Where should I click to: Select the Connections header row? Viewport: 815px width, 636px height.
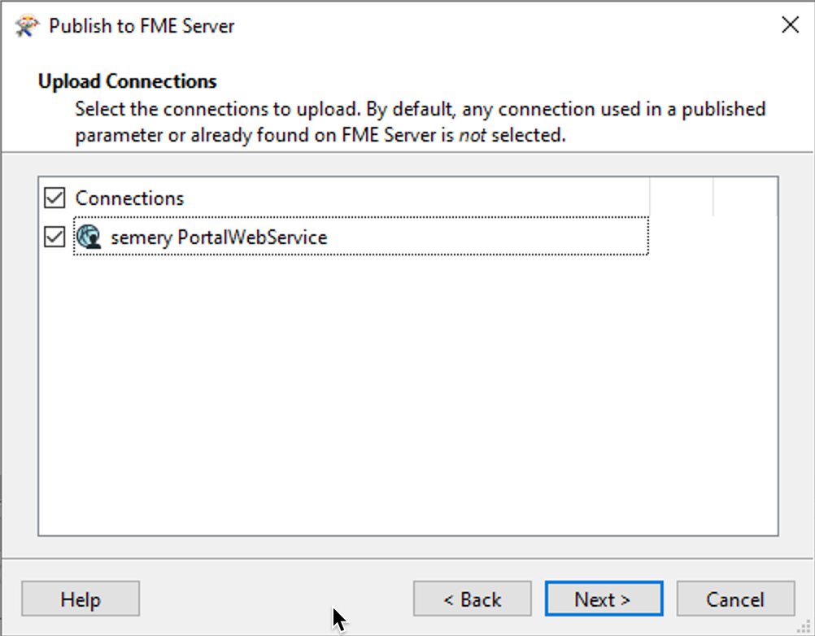(130, 198)
